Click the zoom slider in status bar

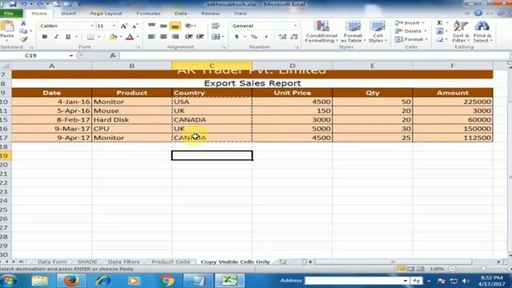483,269
